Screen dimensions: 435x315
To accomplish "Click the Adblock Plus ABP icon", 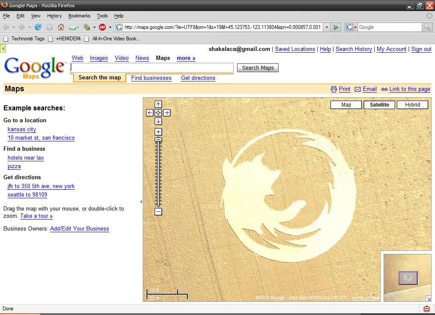I will coord(102,27).
